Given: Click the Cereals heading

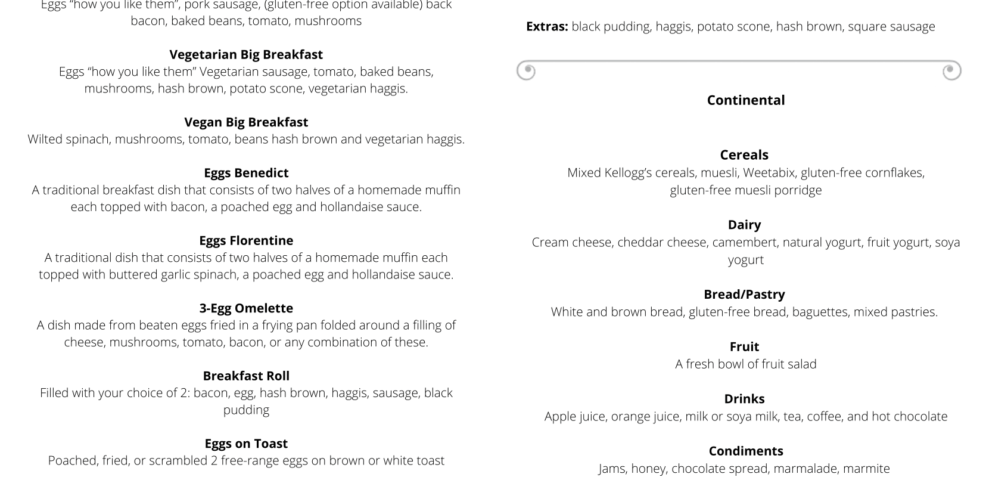Looking at the screenshot, I should 744,155.
